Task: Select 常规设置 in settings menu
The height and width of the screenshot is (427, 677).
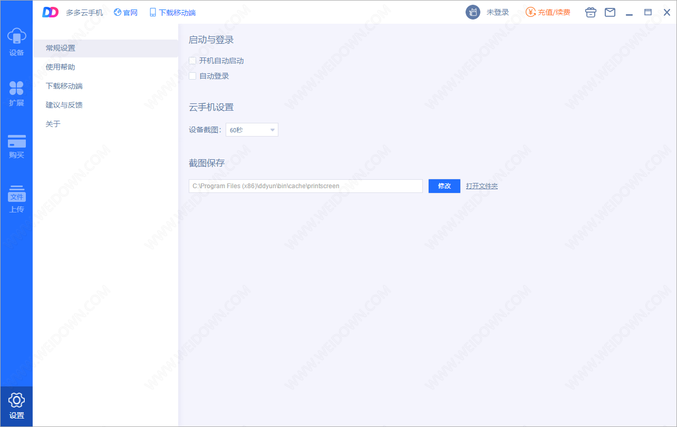Action: (105, 48)
